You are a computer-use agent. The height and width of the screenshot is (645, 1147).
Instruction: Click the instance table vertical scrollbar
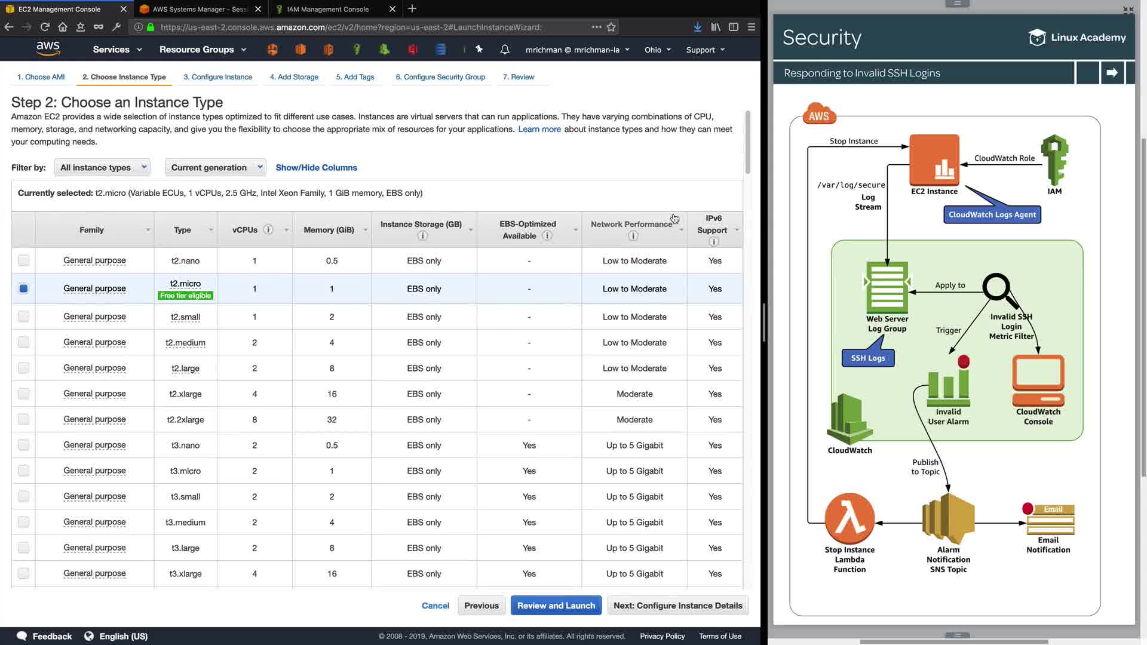(747, 143)
